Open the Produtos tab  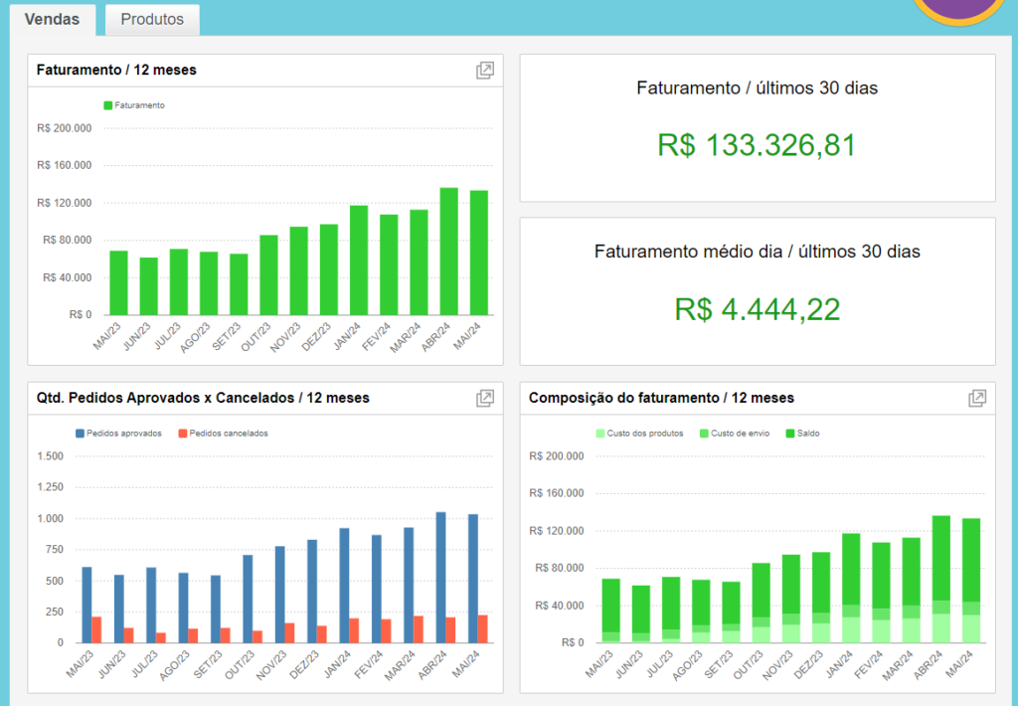(152, 20)
